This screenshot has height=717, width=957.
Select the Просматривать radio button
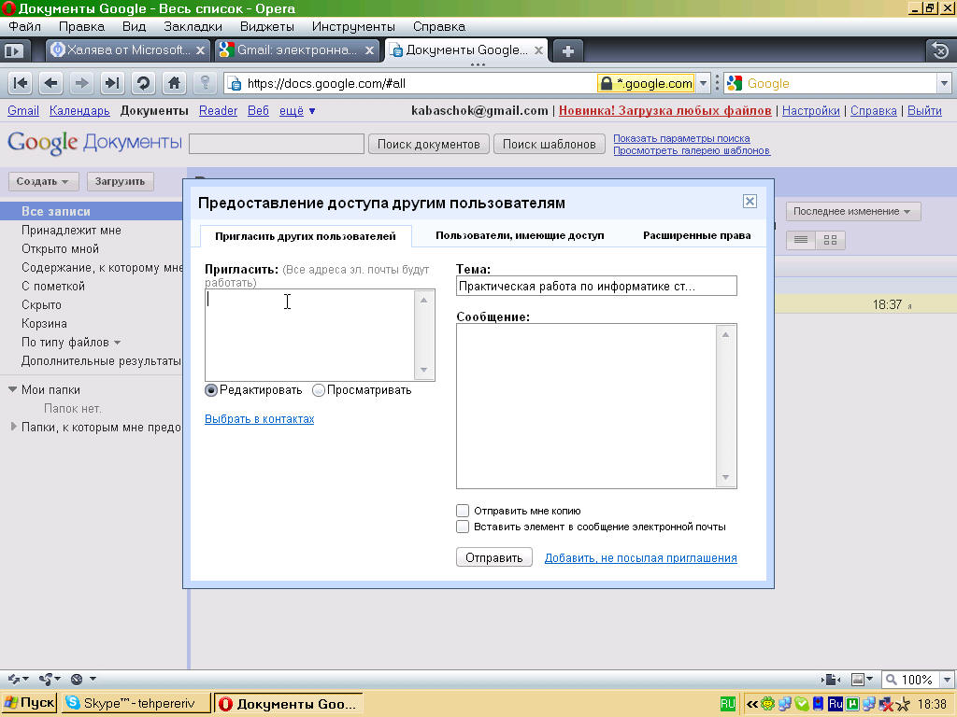318,390
